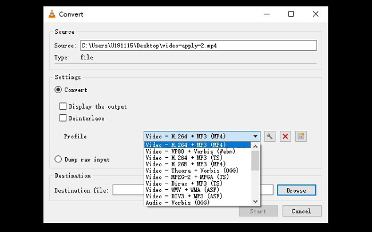Viewport: 372px width, 232px height.
Task: Click the Cancel button
Action: click(x=302, y=211)
